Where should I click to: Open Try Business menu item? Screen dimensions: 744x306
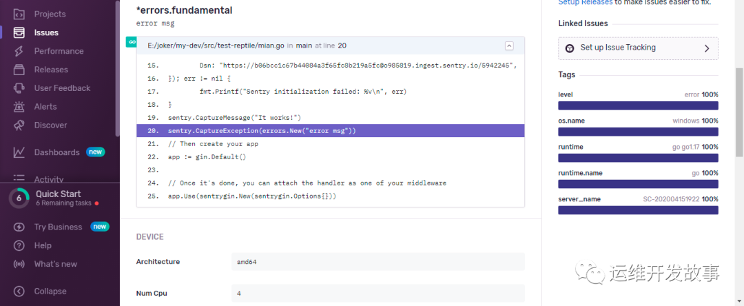click(x=58, y=227)
